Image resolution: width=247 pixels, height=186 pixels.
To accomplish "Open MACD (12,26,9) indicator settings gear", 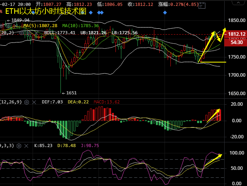I will tap(27, 102).
